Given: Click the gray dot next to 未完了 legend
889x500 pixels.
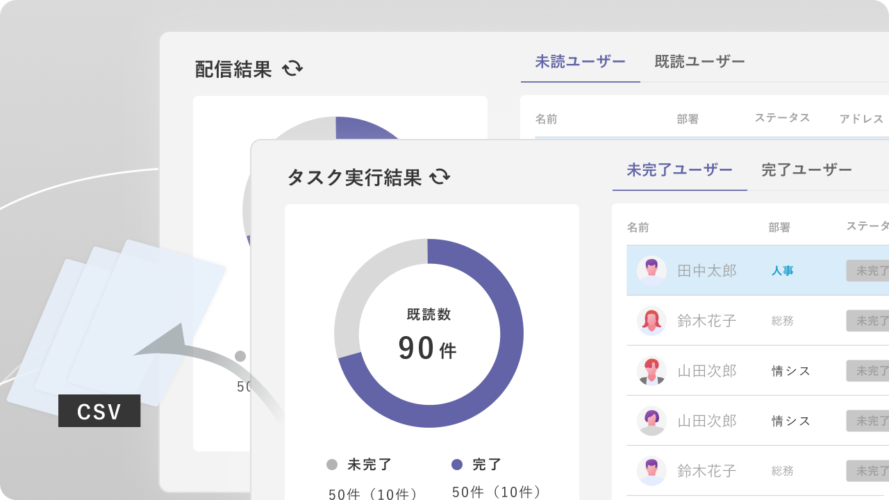Looking at the screenshot, I should (x=332, y=465).
